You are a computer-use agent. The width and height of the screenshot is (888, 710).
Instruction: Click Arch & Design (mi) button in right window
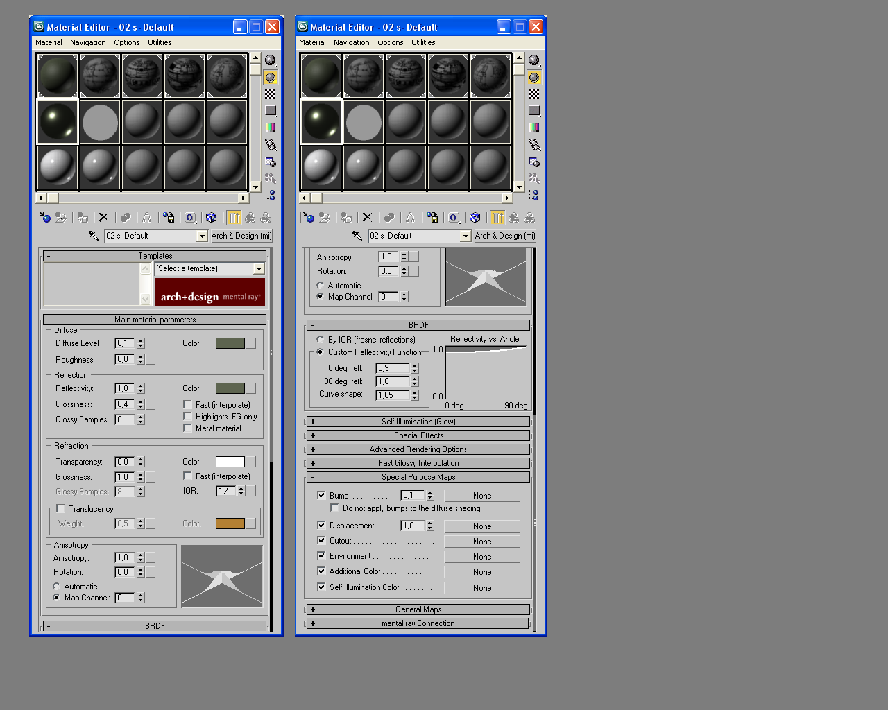point(505,236)
